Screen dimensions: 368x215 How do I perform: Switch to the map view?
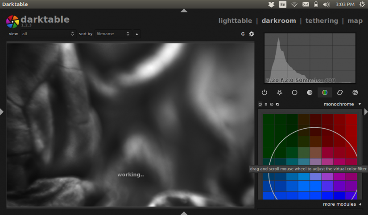[355, 21]
